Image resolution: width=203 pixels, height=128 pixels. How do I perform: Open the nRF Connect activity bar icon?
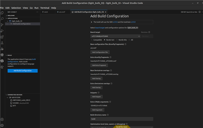pyautogui.click(x=2, y=61)
